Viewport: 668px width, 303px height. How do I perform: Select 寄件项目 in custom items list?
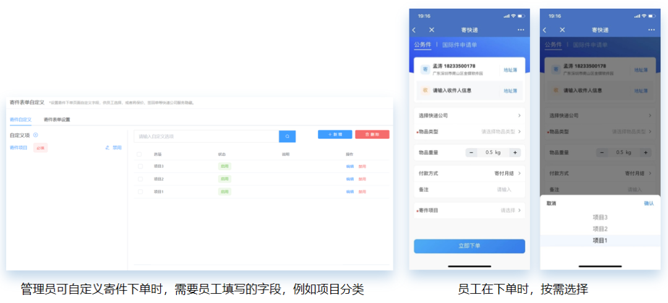tap(19, 148)
